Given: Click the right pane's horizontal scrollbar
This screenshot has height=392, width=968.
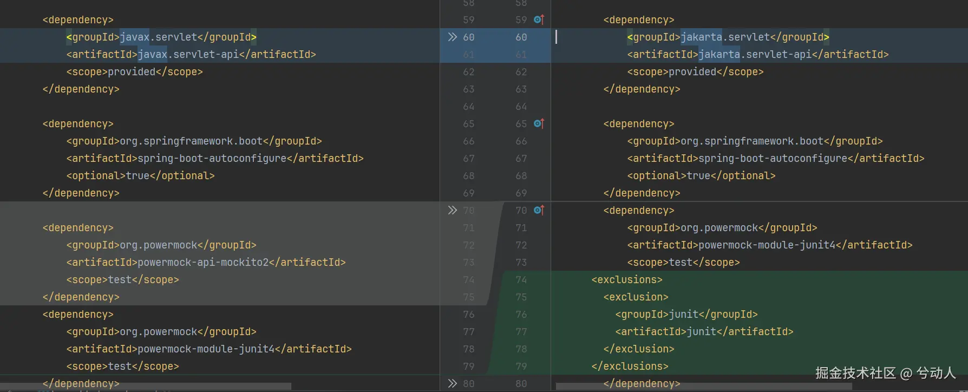Looking at the screenshot, I should click(704, 387).
